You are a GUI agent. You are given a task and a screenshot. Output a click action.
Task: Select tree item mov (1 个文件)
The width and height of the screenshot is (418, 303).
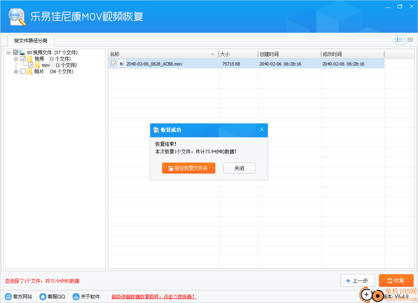click(59, 65)
